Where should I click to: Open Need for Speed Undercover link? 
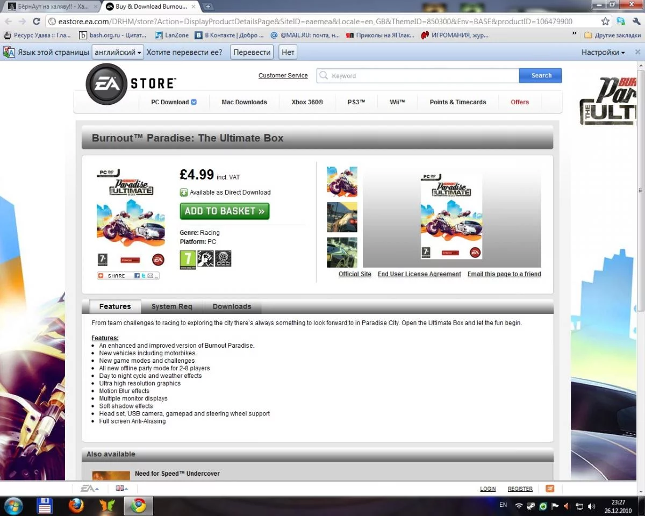coord(177,474)
